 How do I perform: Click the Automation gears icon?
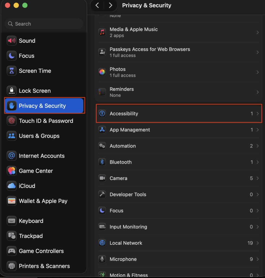click(102, 146)
